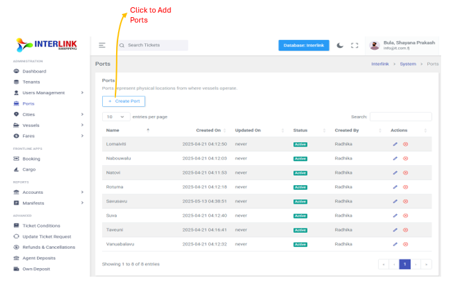Viewport: 473px width, 284px height.
Task: Toggle dark mode moon icon
Action: click(340, 45)
